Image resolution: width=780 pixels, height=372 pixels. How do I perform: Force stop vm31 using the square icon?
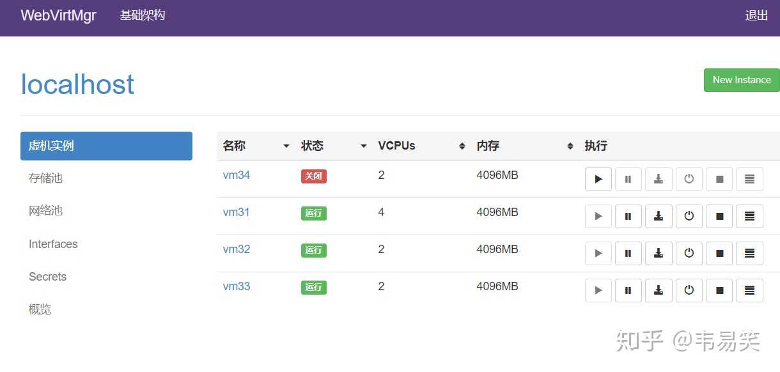(x=719, y=217)
